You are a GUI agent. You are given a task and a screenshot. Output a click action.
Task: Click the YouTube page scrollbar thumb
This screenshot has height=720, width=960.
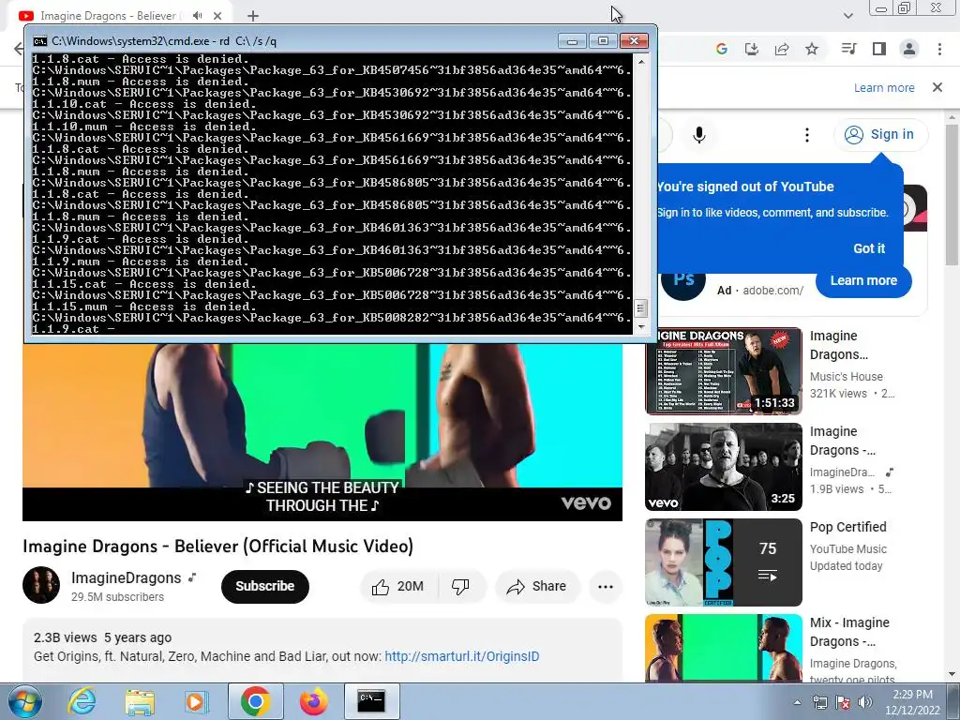tap(952, 194)
